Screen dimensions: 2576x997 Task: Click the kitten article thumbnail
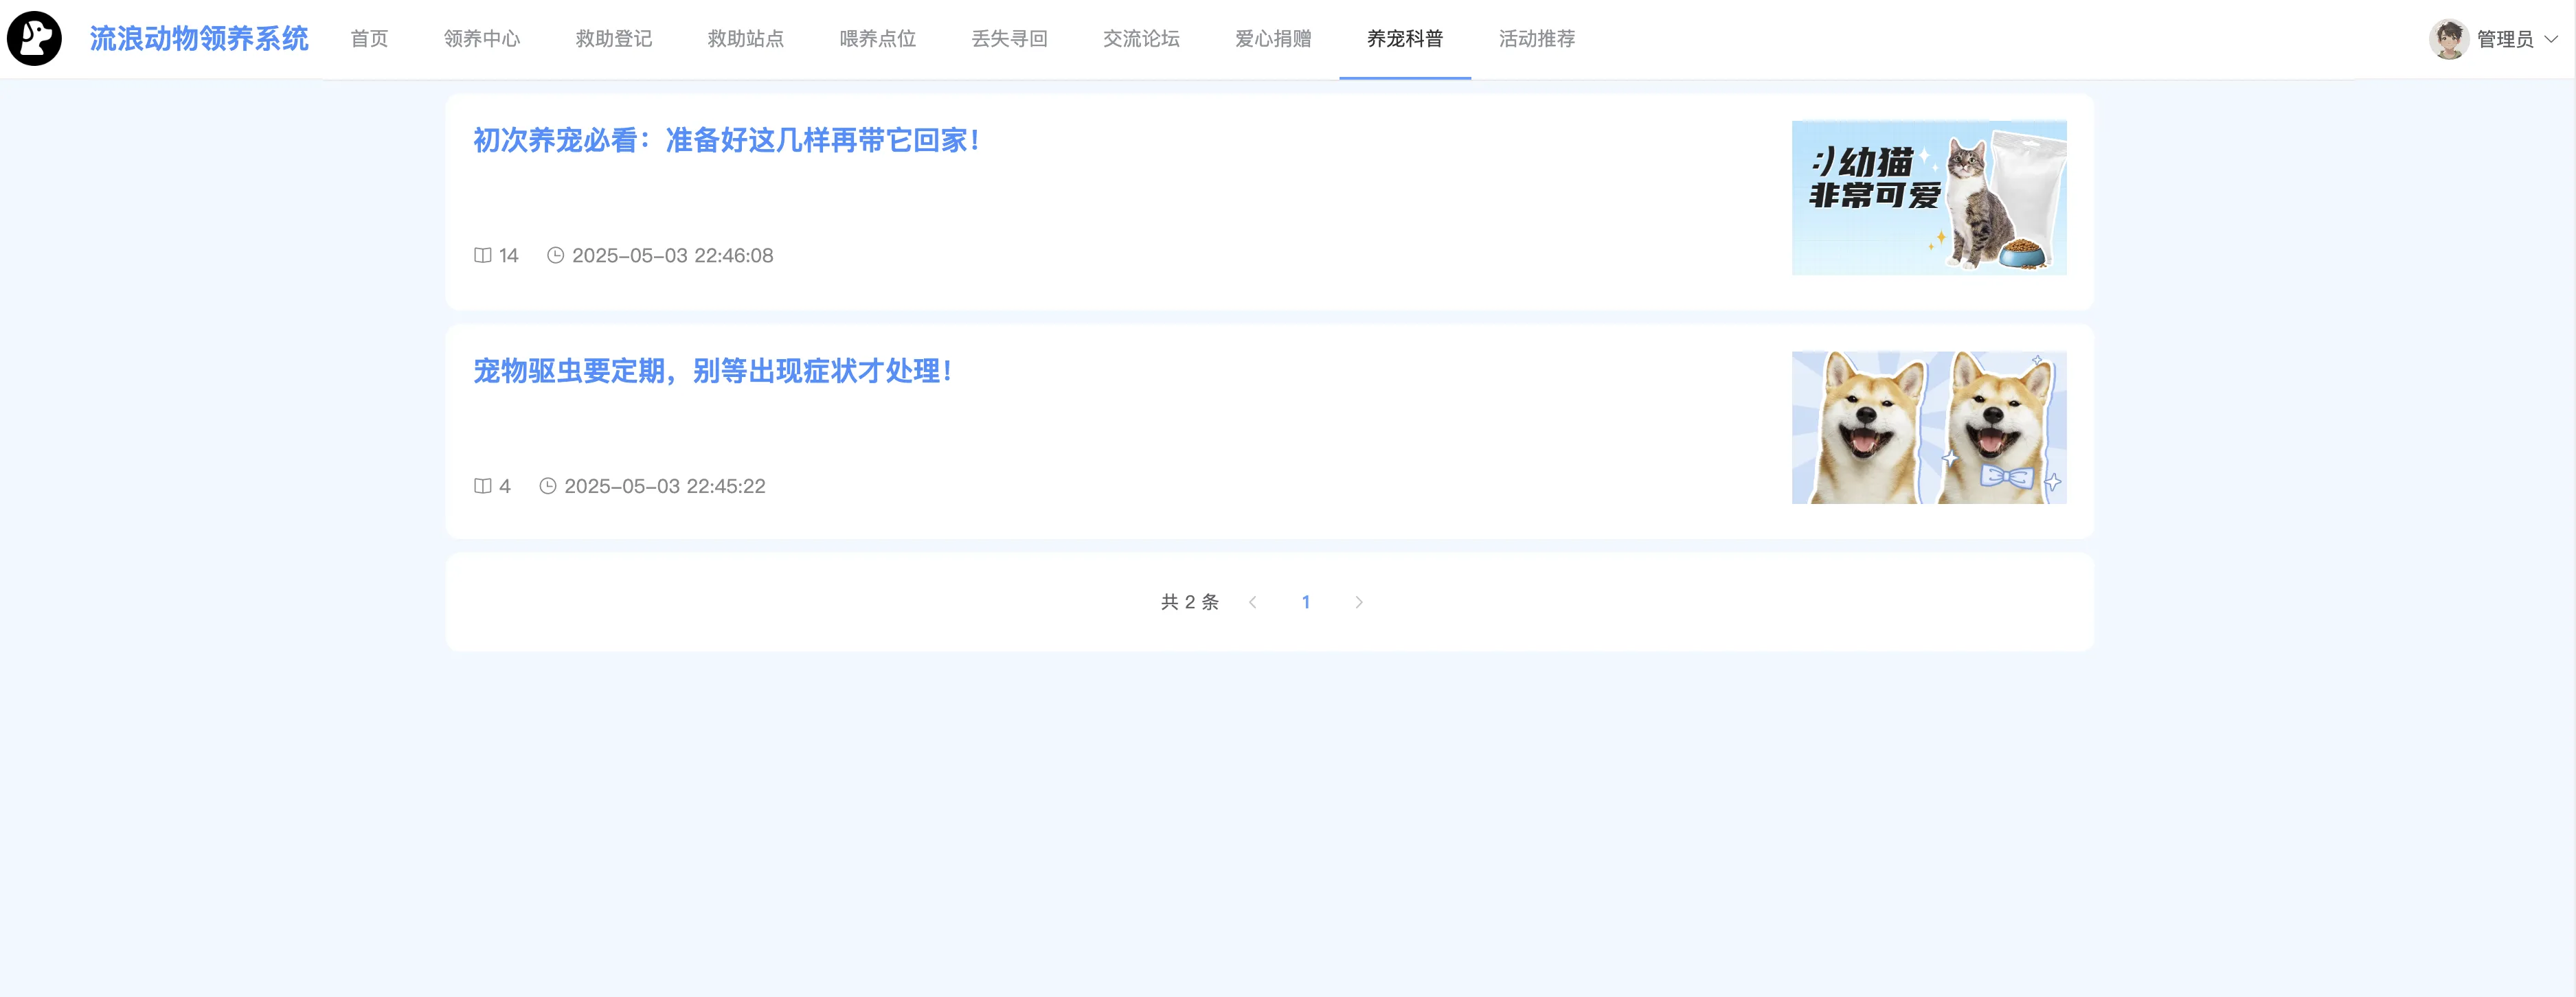pos(1928,198)
